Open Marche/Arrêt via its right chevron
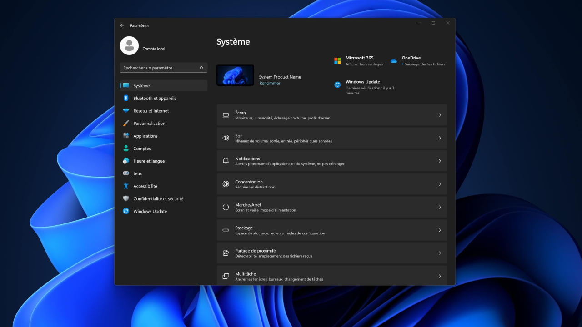The image size is (582, 327). click(440, 207)
